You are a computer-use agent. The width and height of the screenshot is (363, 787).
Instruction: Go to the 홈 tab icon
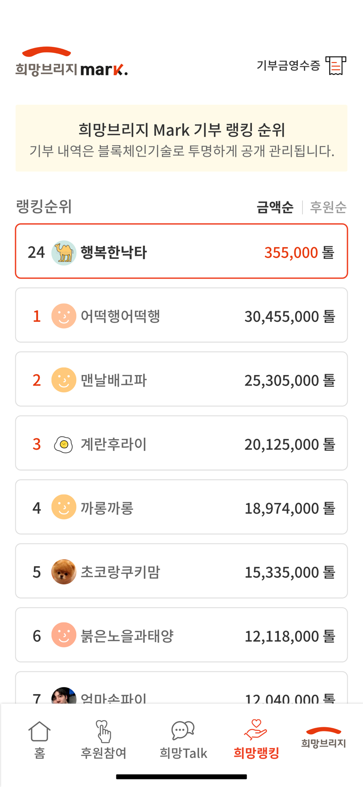click(40, 731)
